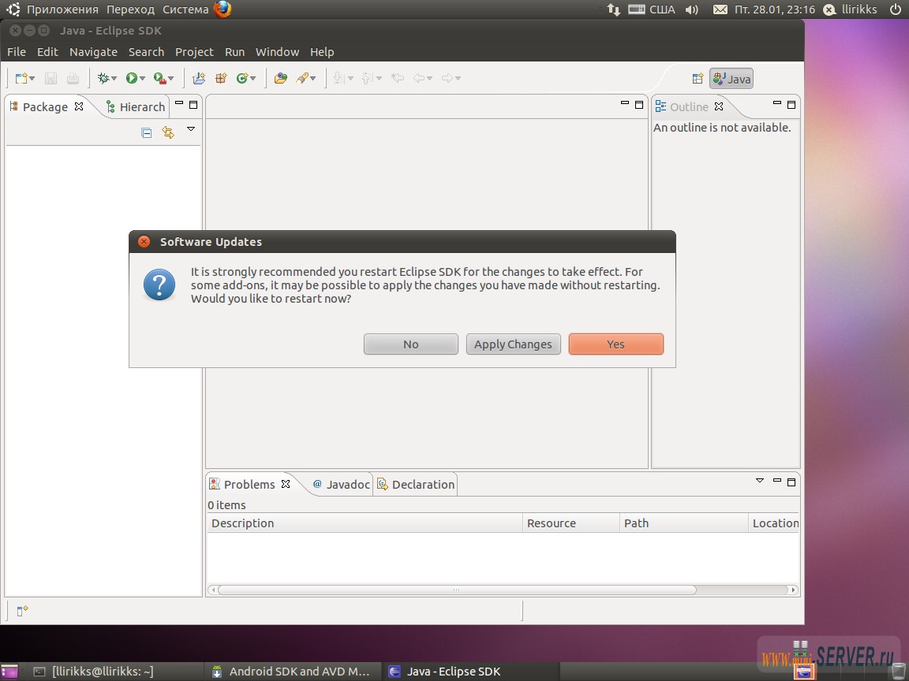Maximize the editor area

(639, 105)
